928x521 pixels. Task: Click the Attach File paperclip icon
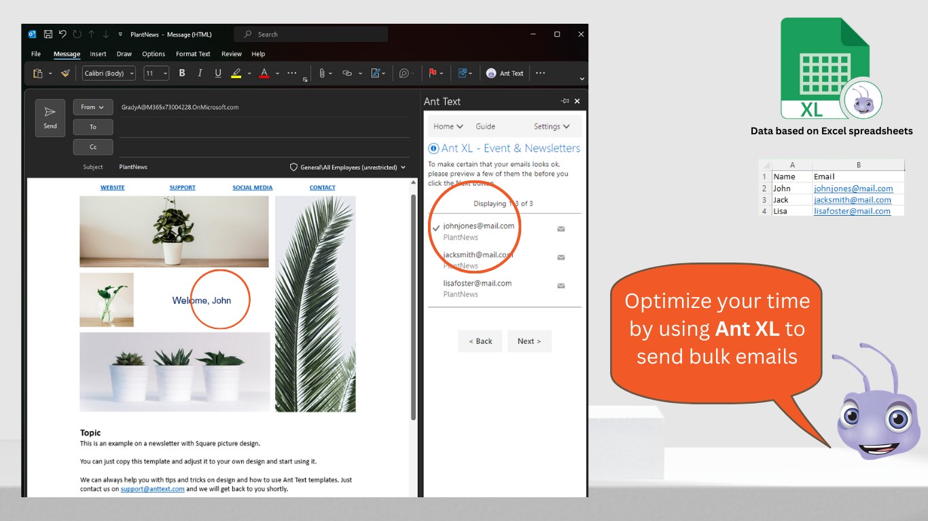pos(322,73)
